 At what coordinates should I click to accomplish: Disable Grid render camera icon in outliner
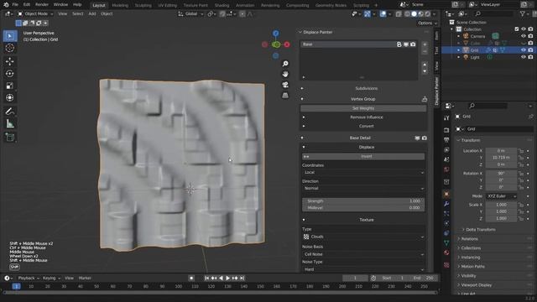tap(530, 50)
